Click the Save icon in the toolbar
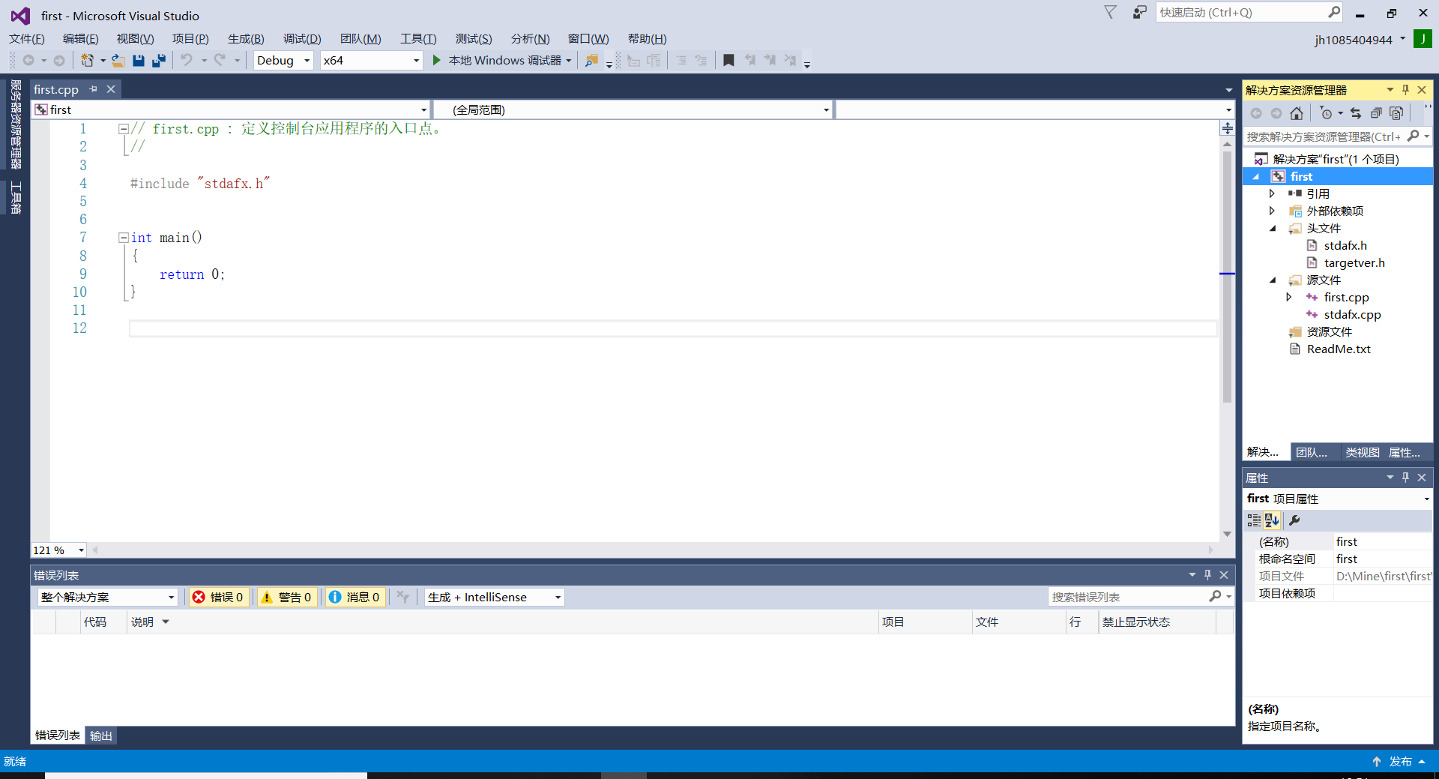The height and width of the screenshot is (779, 1439). click(139, 61)
